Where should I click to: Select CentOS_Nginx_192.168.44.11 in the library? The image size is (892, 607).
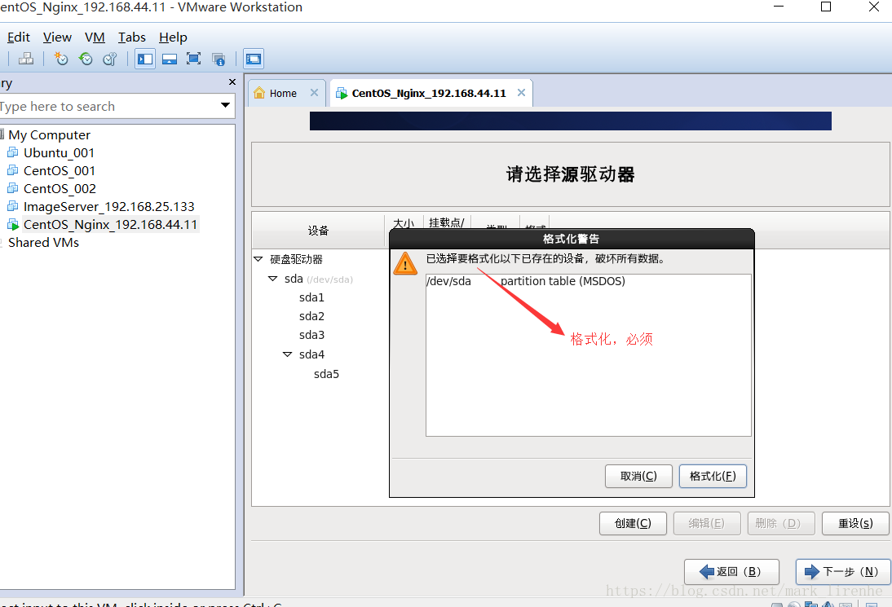click(x=110, y=225)
